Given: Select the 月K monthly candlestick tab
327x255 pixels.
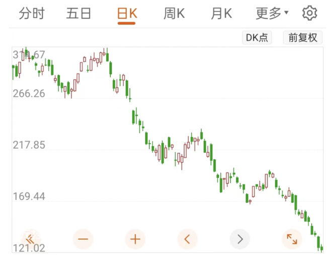Looking at the screenshot, I should point(221,14).
